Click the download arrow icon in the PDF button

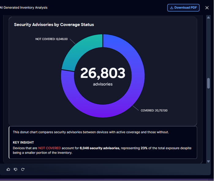(171, 8)
